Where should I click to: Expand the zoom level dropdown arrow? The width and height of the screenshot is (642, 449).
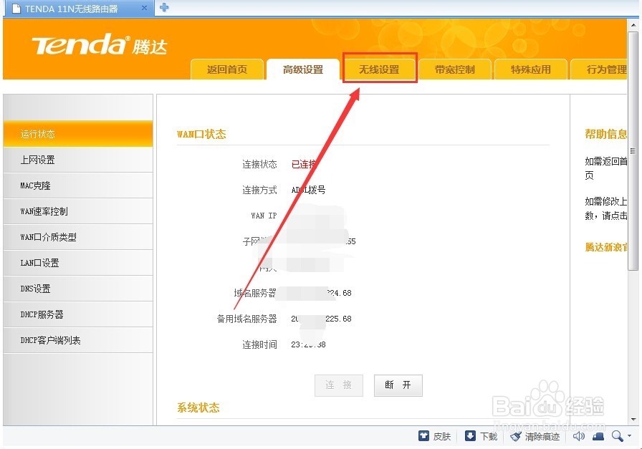(x=628, y=435)
